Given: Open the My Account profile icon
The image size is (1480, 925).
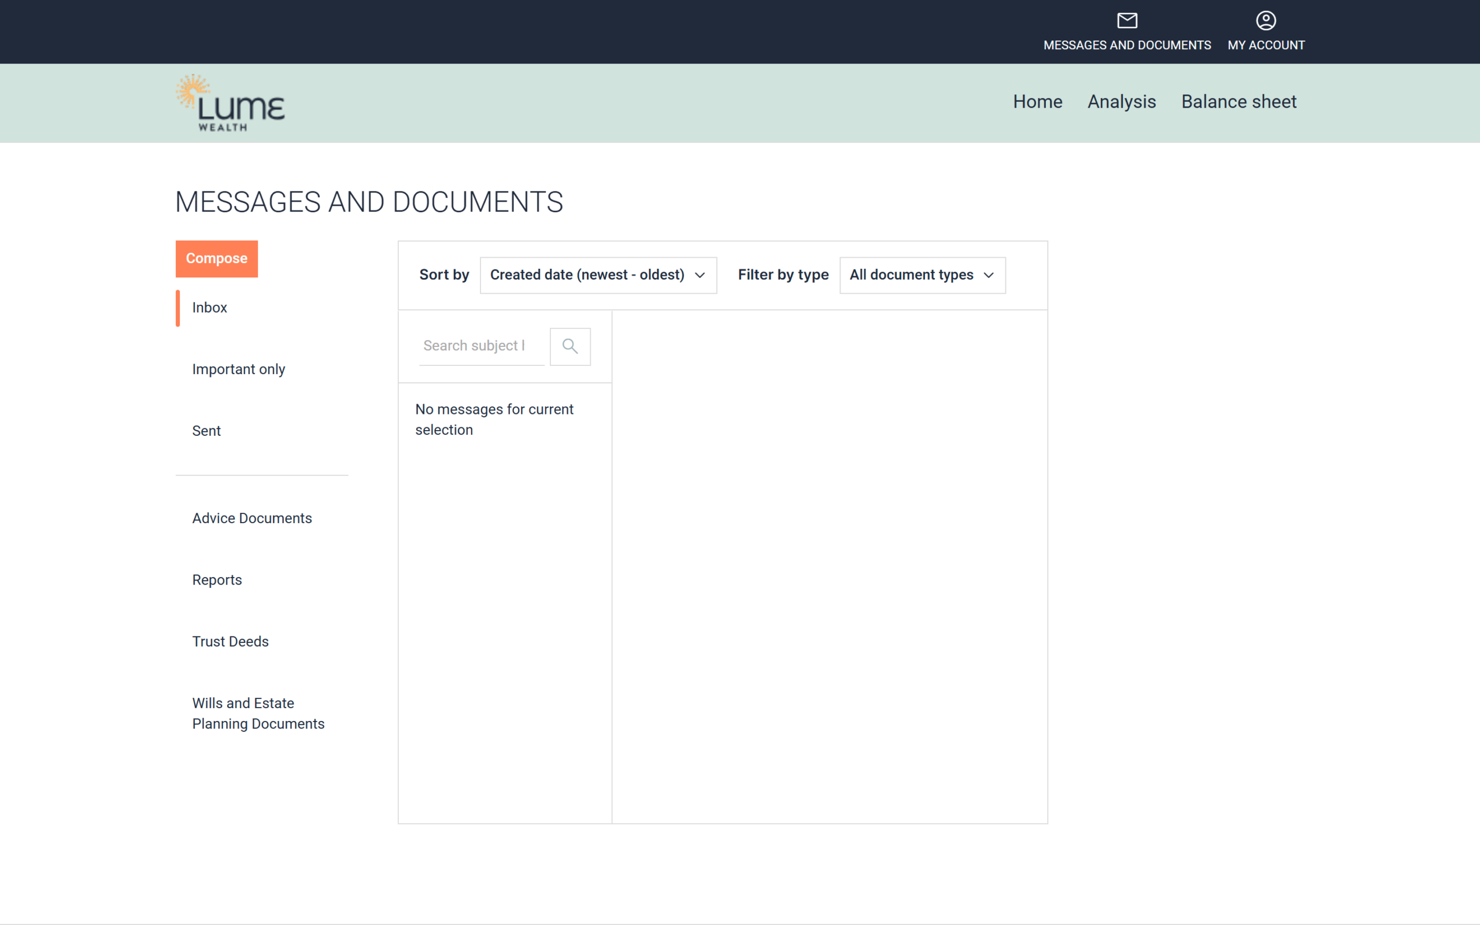Looking at the screenshot, I should 1266,21.
